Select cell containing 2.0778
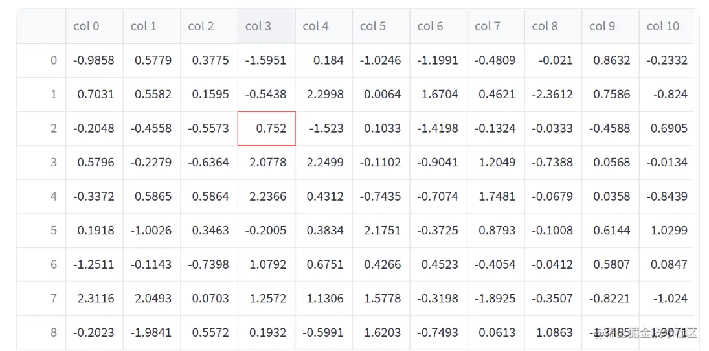 click(267, 163)
